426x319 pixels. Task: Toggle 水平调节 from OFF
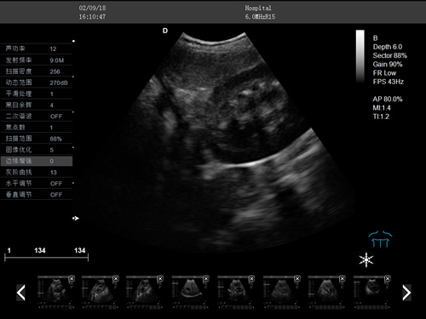(x=37, y=183)
